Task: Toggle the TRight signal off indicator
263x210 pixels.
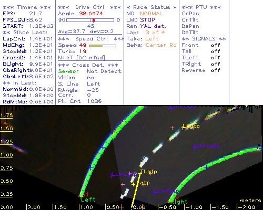Action: coord(215,64)
